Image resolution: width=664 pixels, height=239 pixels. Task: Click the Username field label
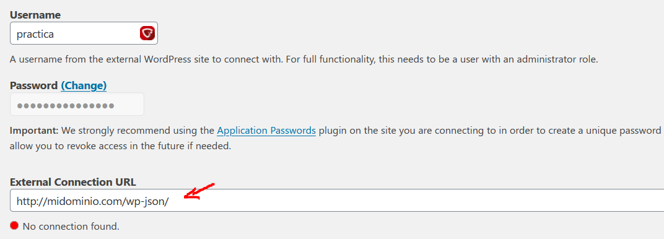point(35,15)
